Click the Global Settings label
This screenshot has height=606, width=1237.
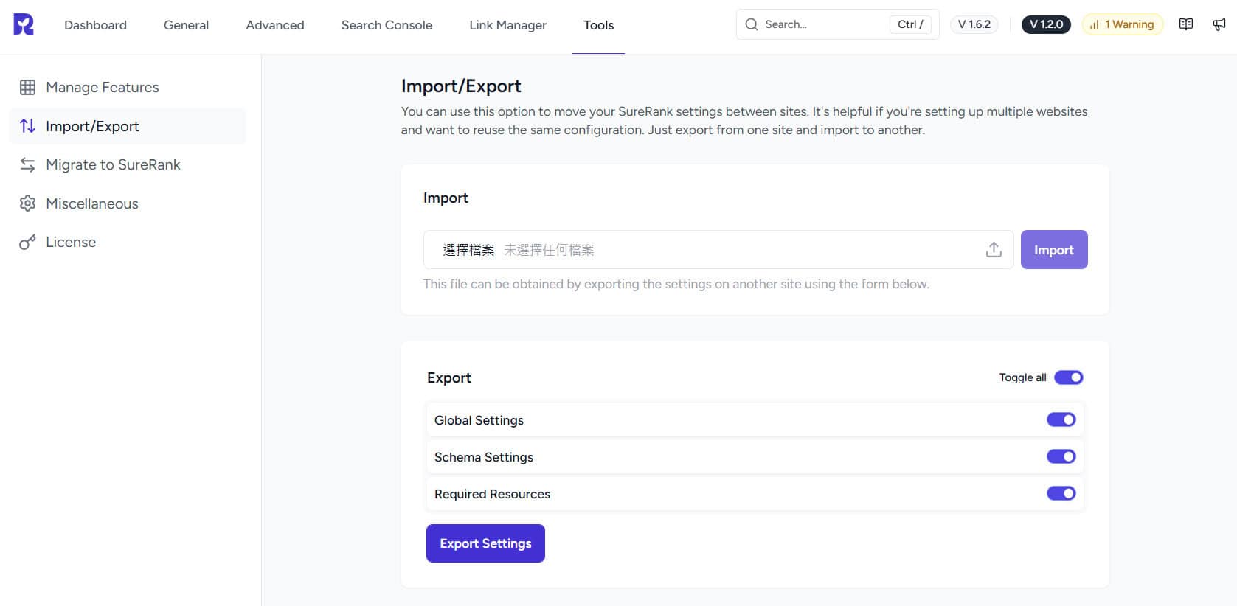(479, 420)
